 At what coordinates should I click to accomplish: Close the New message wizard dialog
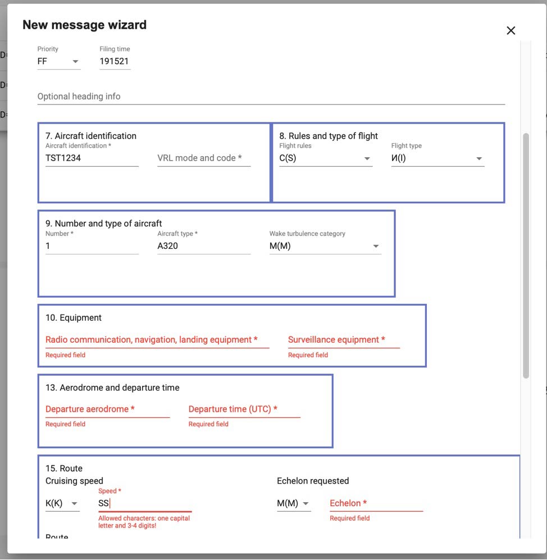point(510,31)
